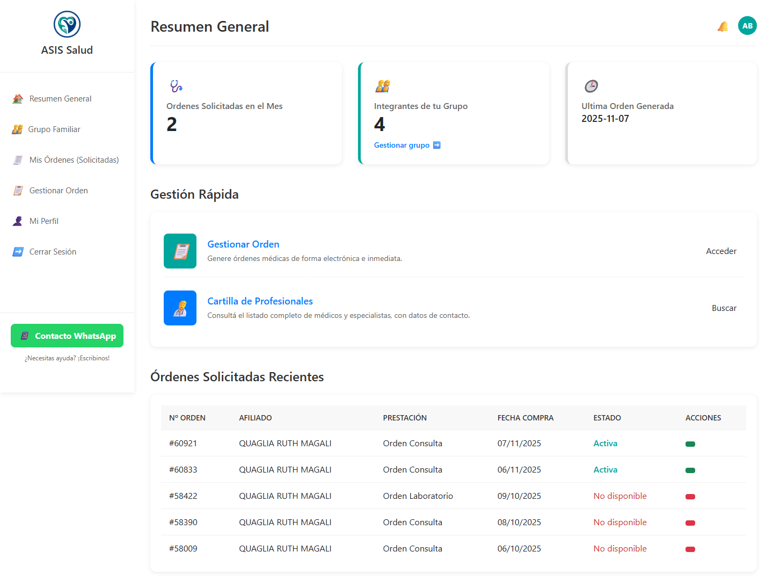Click the family icon in Integrantes card
The image size is (773, 588).
(383, 86)
